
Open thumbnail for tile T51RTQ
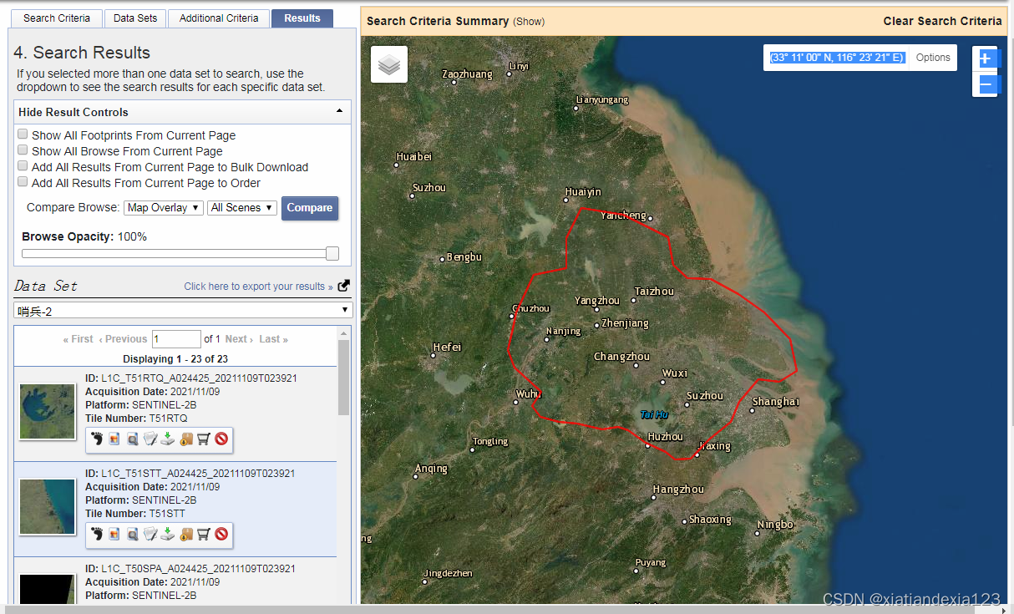(47, 412)
